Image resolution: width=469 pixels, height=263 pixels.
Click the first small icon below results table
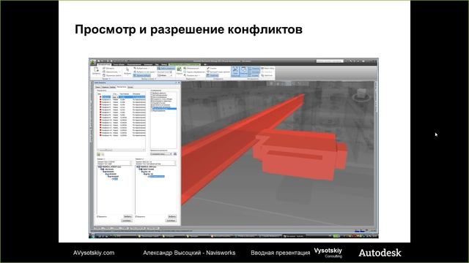[x=98, y=154]
